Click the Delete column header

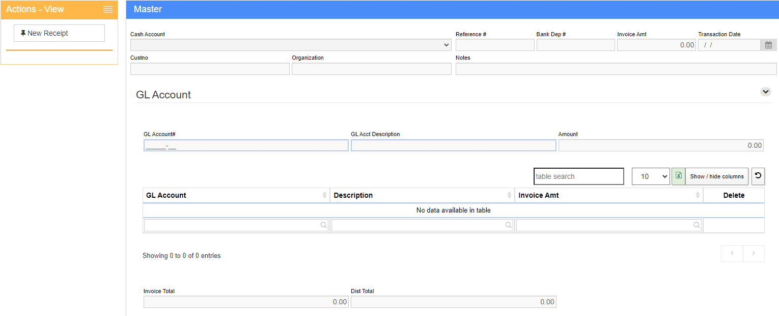click(734, 195)
